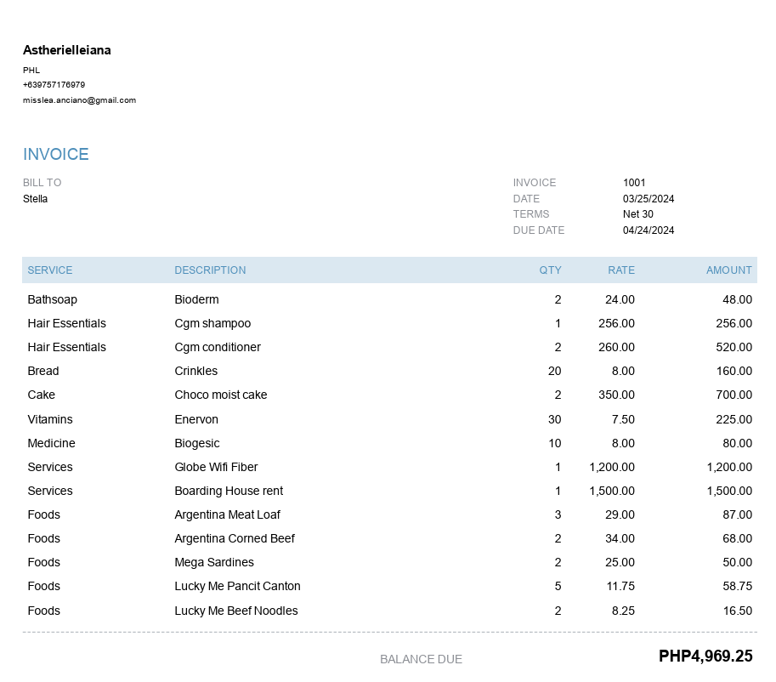776x682 pixels.
Task: Click the blue INVOICE heading
Action: [x=56, y=154]
